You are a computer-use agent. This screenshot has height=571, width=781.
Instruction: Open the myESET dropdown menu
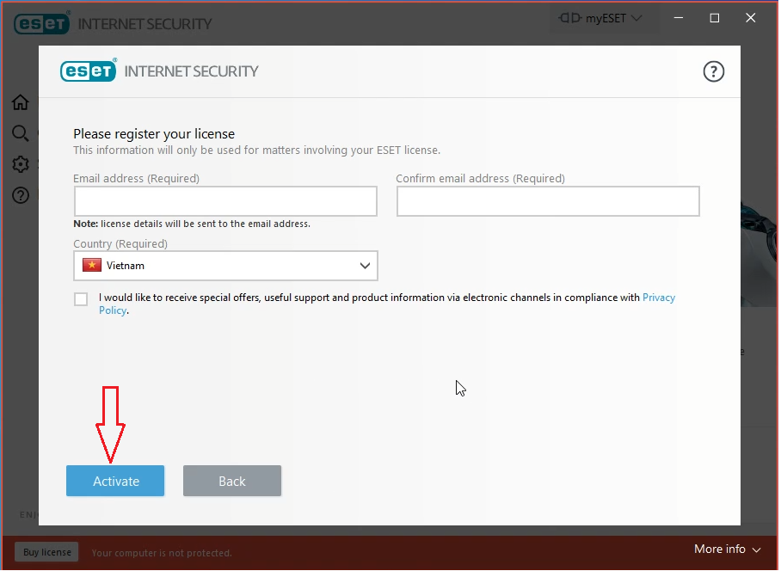[x=602, y=18]
